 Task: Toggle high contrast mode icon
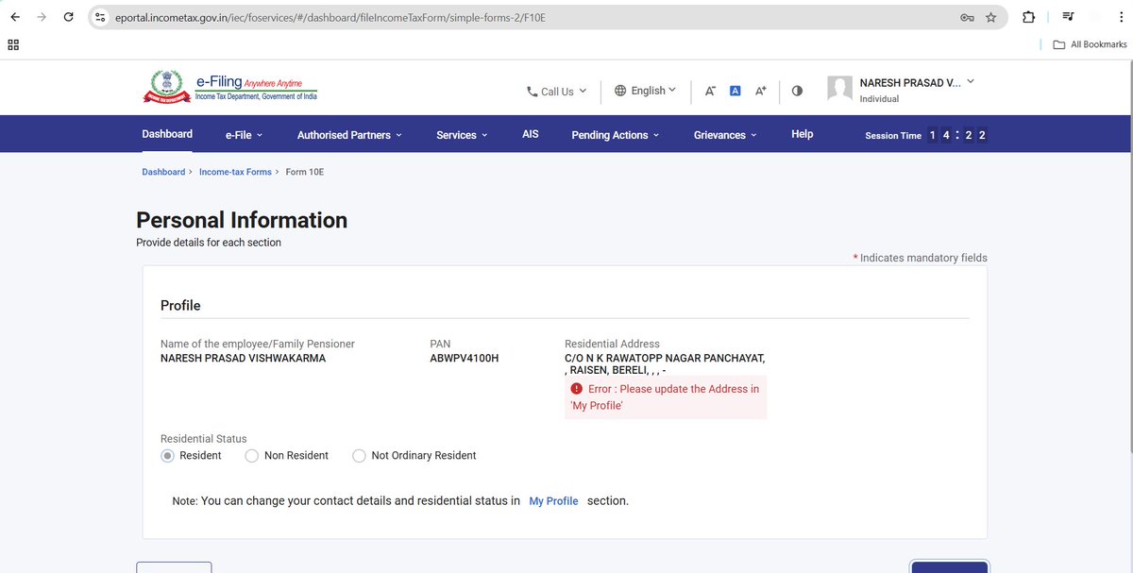[797, 91]
